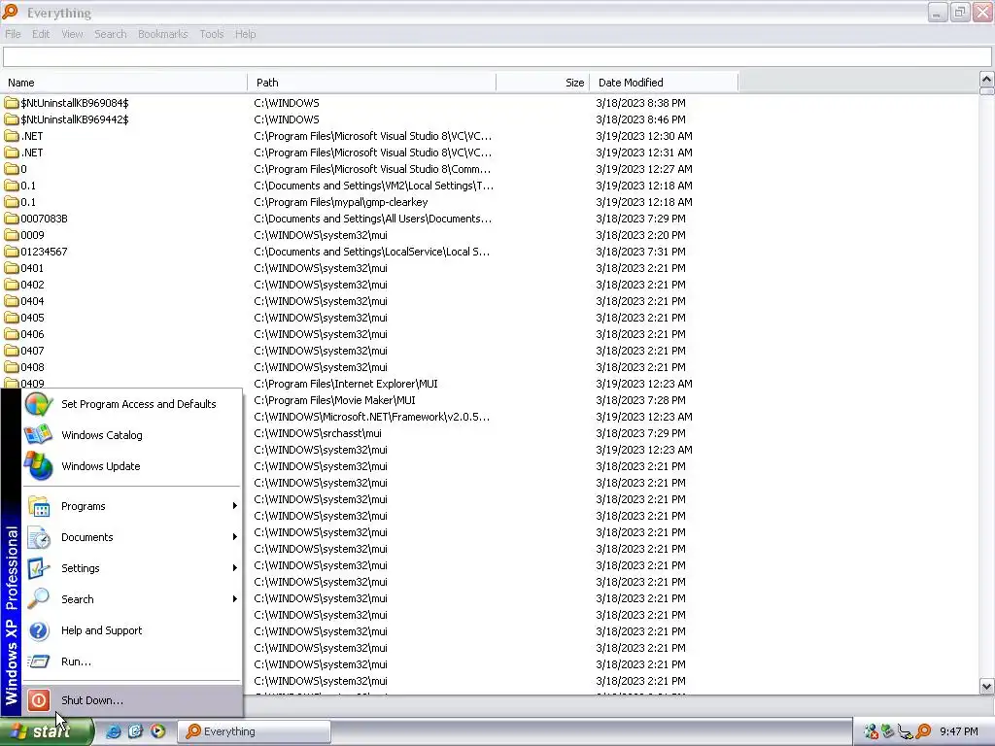This screenshot has height=746, width=995.
Task: Click in the Everything search box
Action: 497,57
